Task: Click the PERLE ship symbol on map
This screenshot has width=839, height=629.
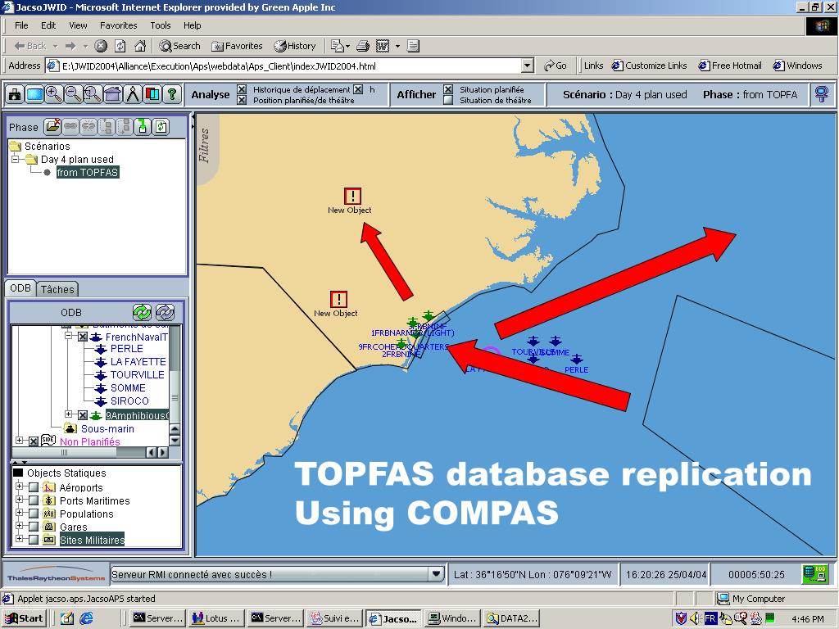Action: 577,359
